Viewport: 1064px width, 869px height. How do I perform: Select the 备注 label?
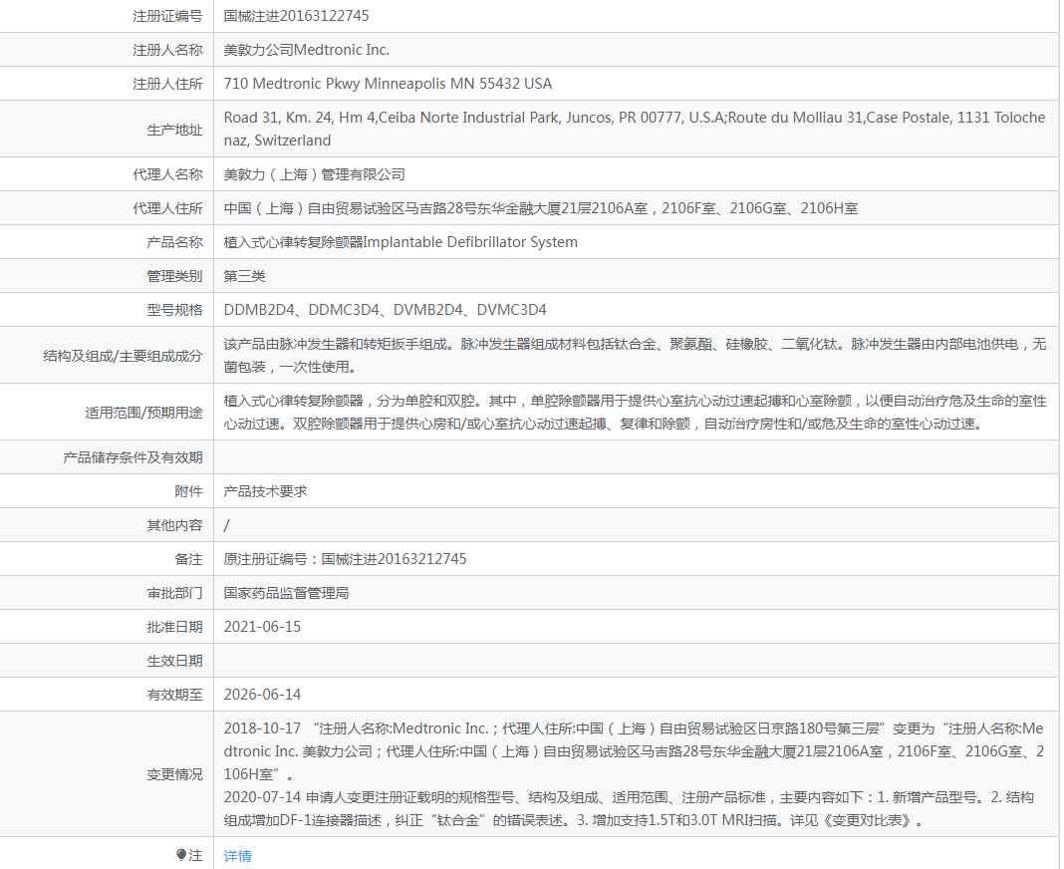pyautogui.click(x=188, y=559)
